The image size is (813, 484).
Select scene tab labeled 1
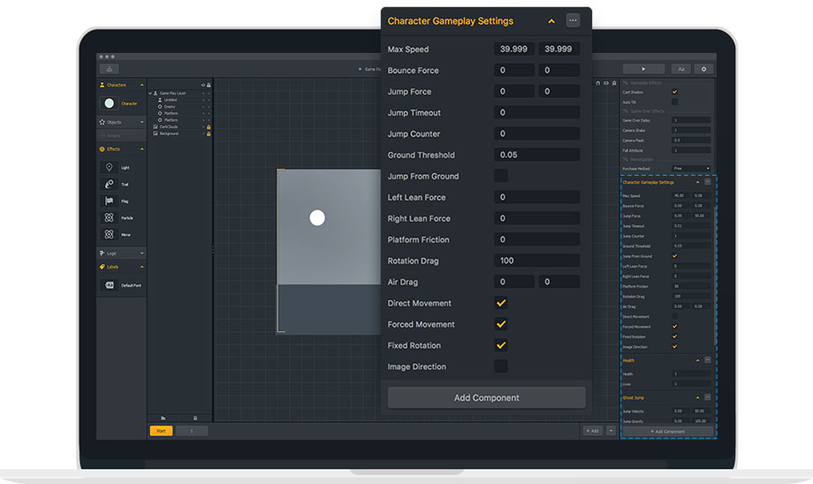[x=192, y=431]
